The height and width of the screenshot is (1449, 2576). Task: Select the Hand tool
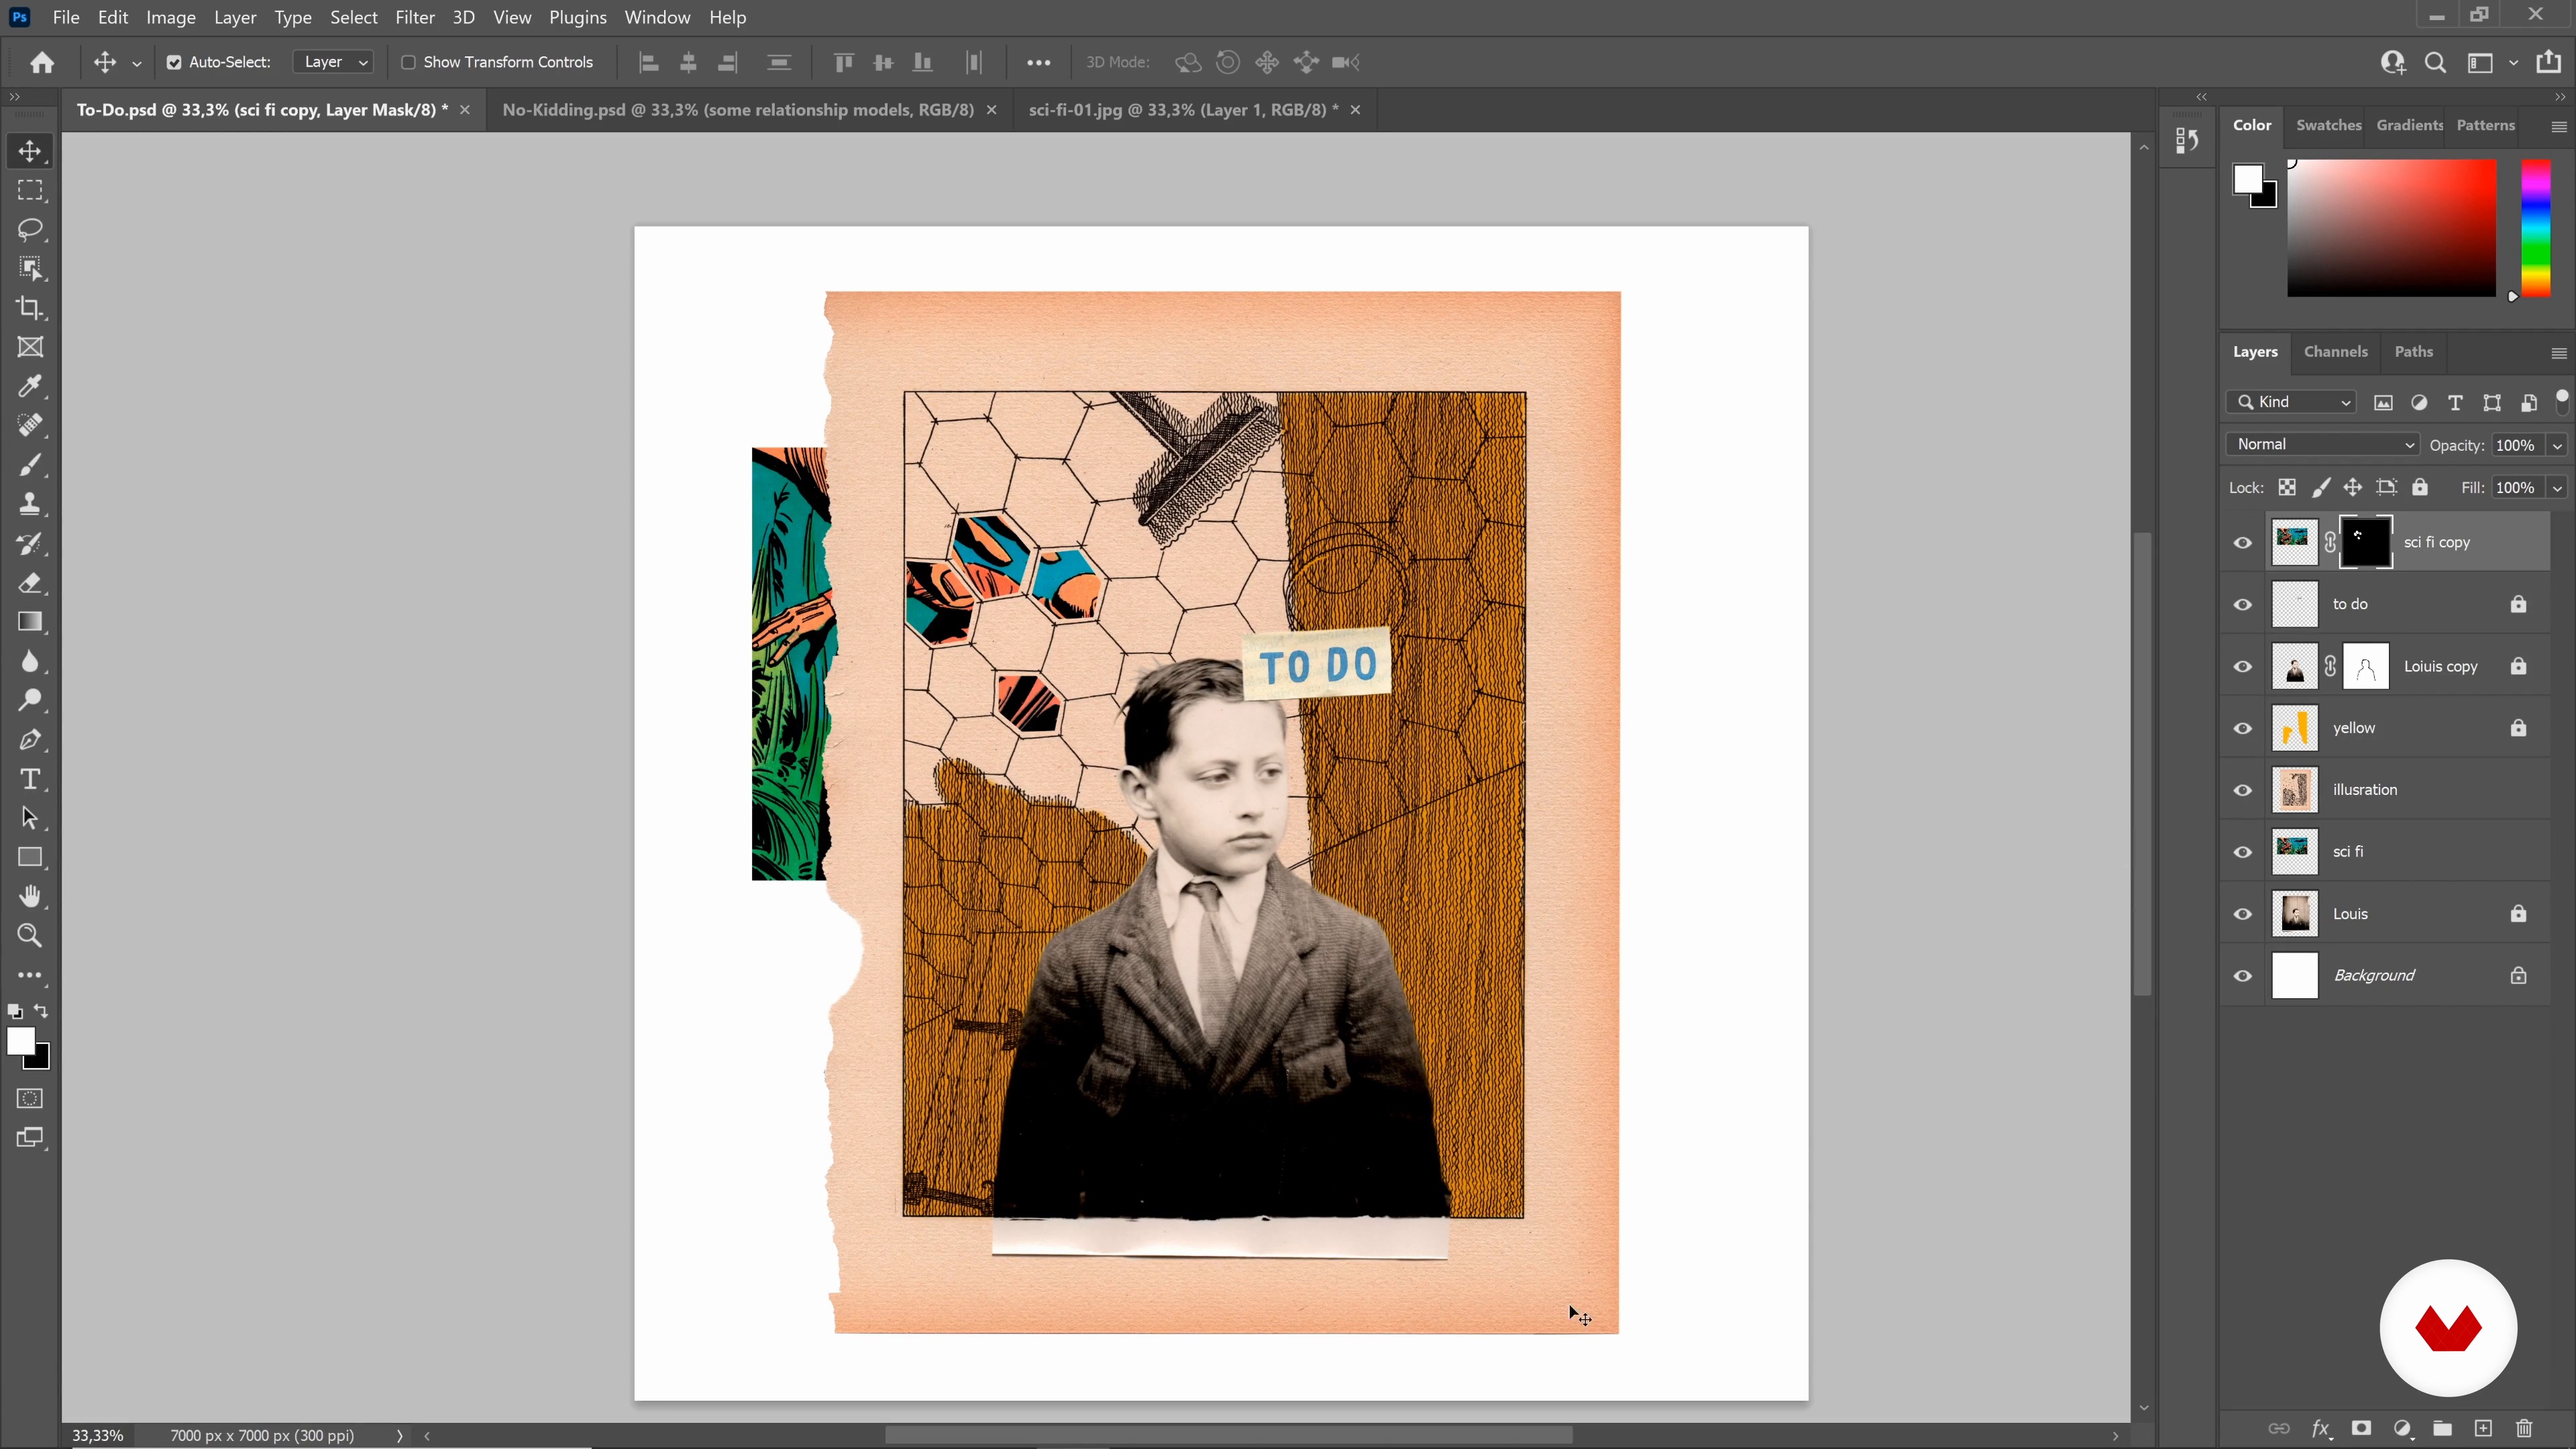tap(30, 897)
